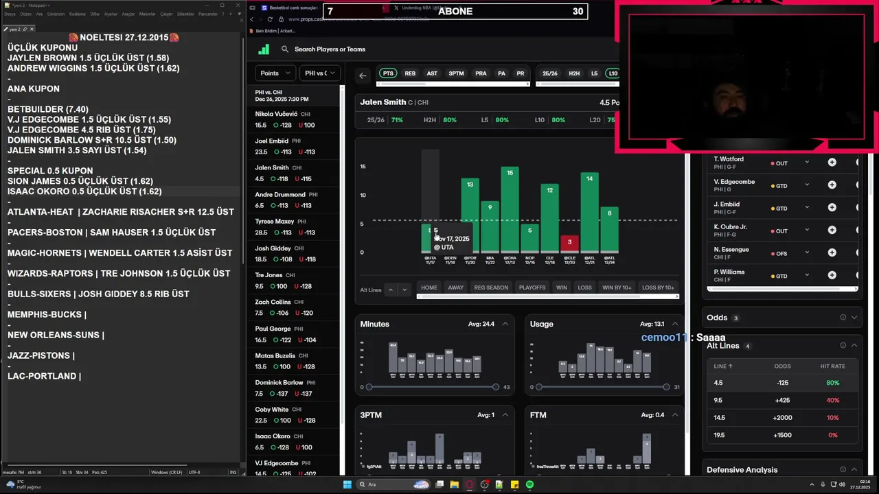The width and height of the screenshot is (879, 494).
Task: Show hidden system tray icons
Action: 812,484
